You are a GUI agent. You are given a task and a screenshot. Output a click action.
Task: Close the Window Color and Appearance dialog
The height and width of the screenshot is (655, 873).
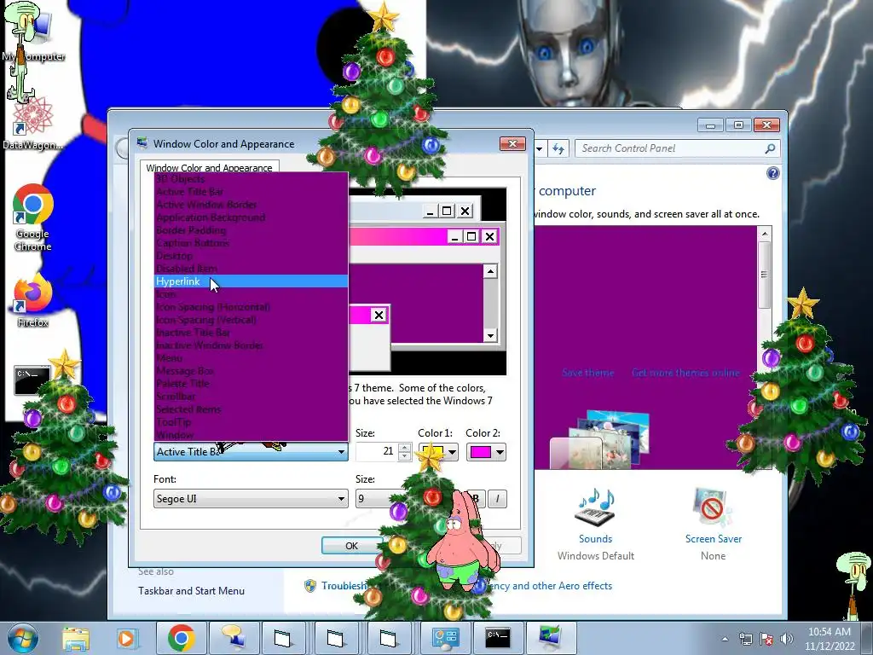click(x=512, y=144)
